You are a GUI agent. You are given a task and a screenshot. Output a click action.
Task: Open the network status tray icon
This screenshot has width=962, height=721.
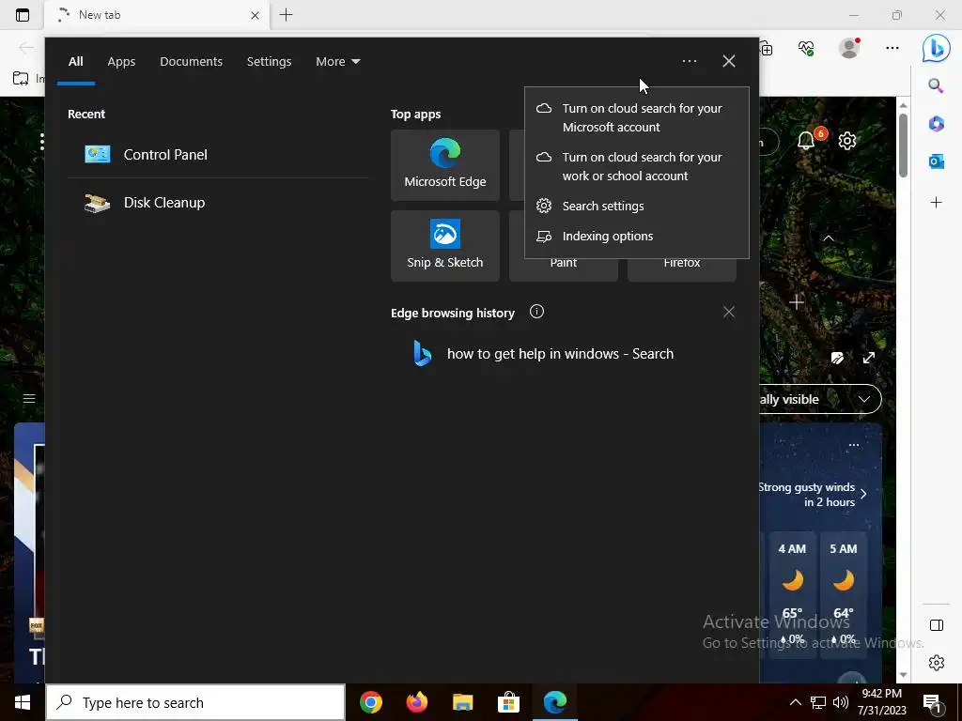(x=818, y=702)
